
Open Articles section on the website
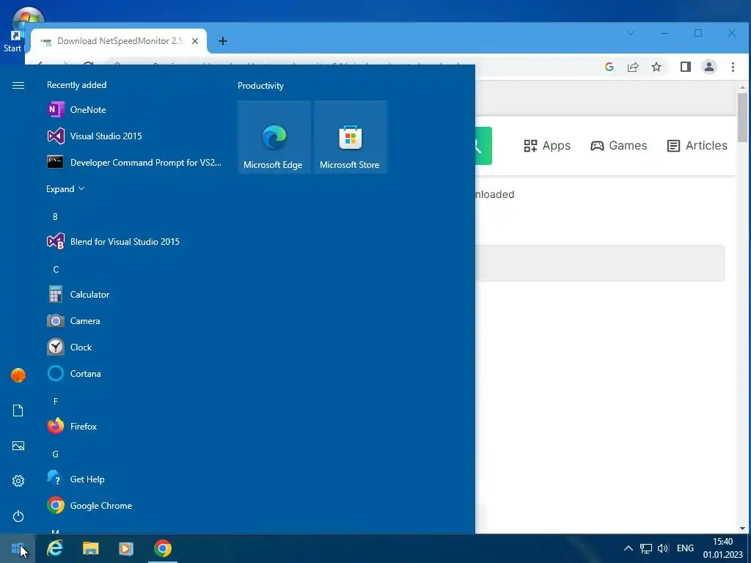[697, 146]
